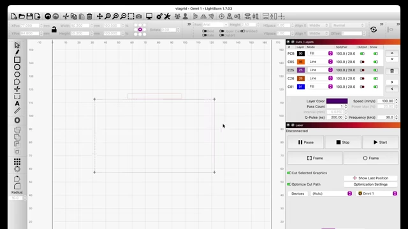Activate the Pan move arrows icon

coord(99,17)
